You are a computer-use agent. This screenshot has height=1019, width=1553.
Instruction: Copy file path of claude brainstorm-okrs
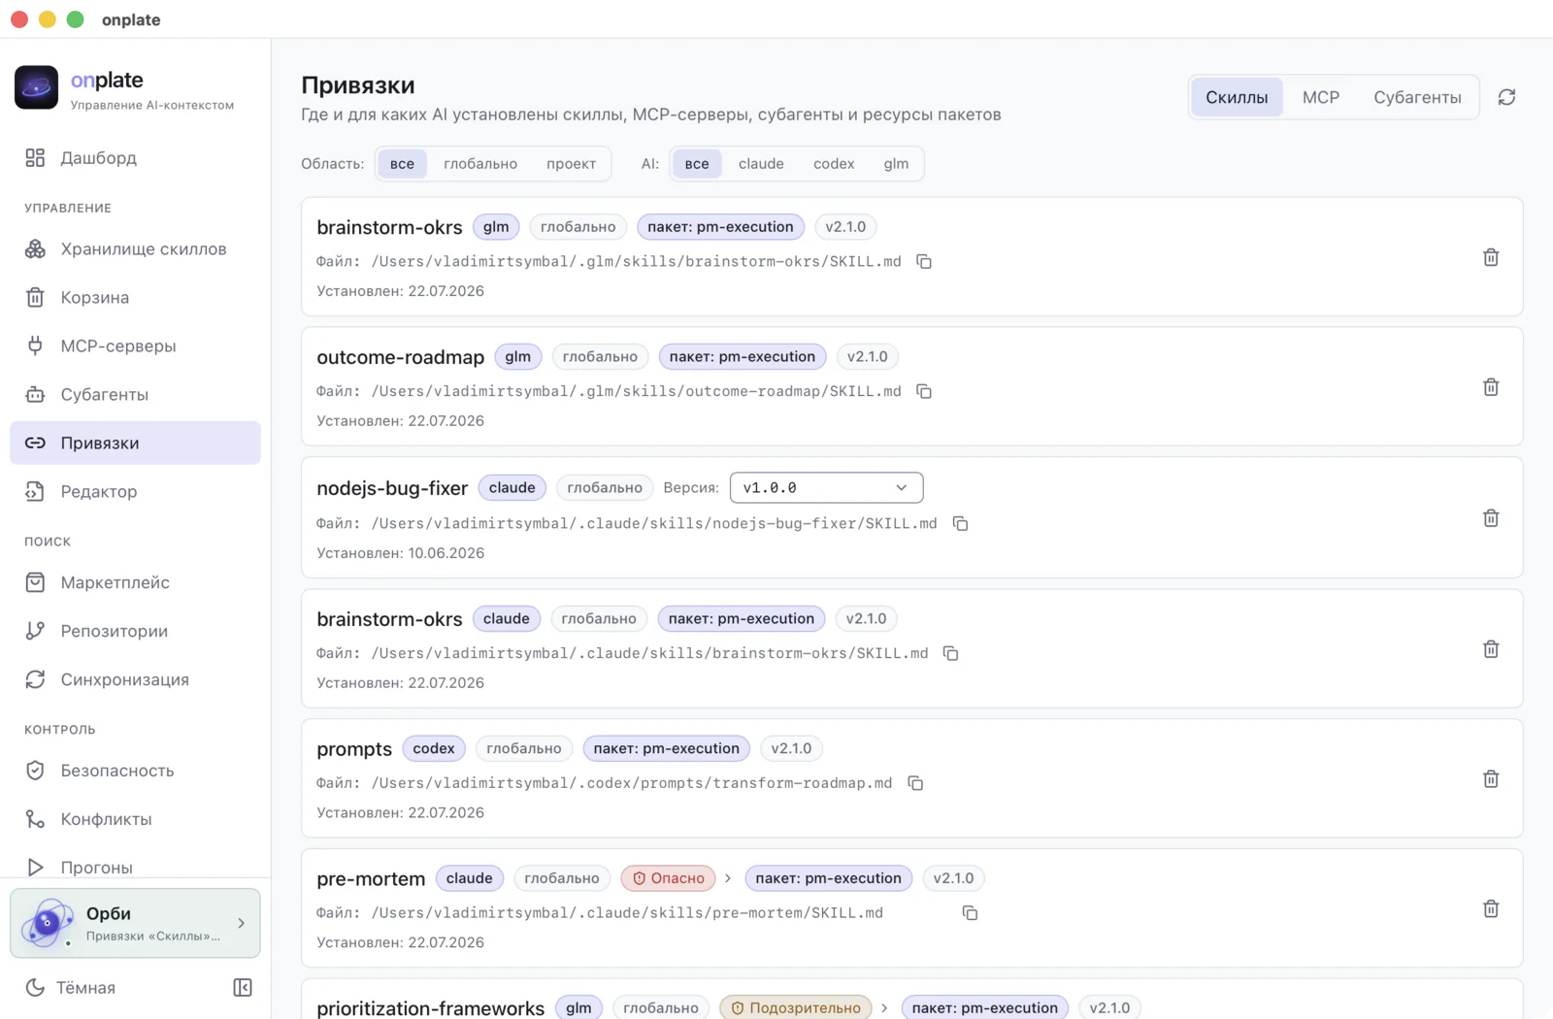951,653
